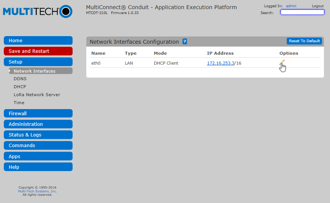Click Save and Restart

click(x=38, y=51)
